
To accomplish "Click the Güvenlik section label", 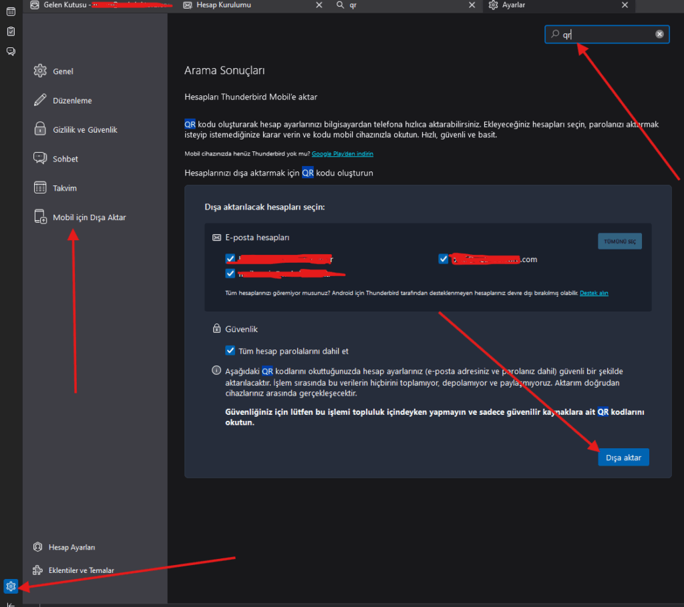I will point(241,330).
